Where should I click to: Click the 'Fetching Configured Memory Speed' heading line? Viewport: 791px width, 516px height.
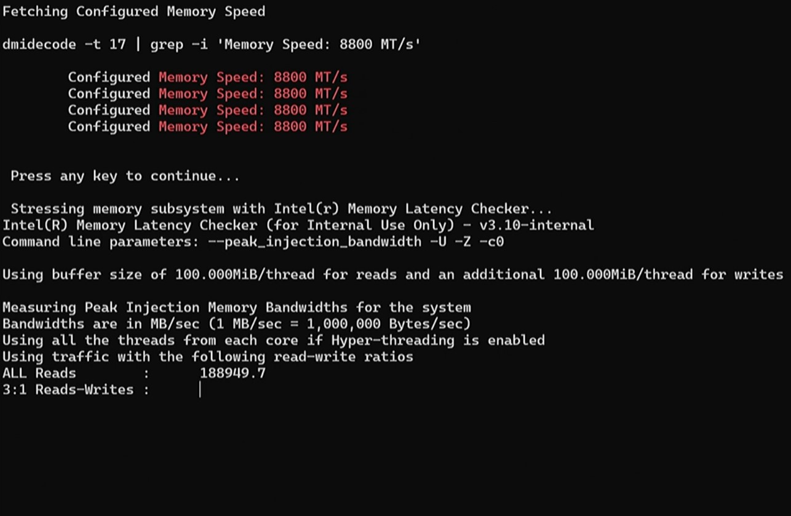coord(134,12)
